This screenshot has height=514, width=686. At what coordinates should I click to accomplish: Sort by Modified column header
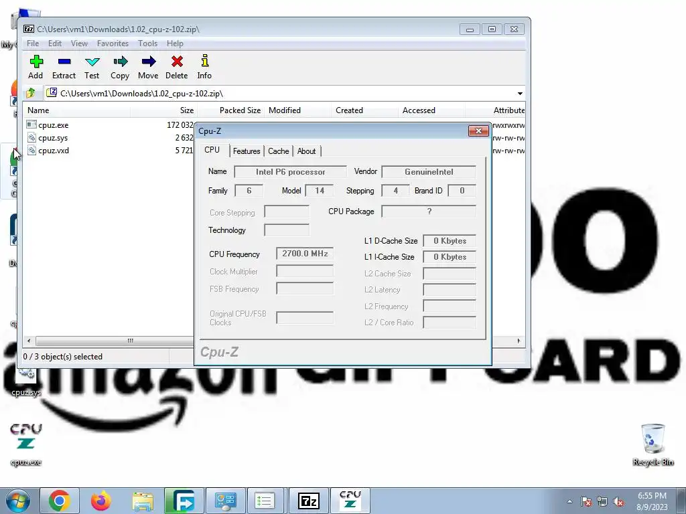297,110
